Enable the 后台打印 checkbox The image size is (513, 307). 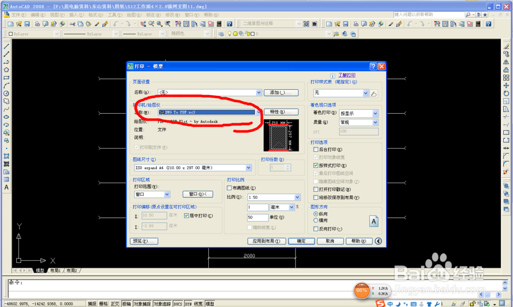[315, 150]
